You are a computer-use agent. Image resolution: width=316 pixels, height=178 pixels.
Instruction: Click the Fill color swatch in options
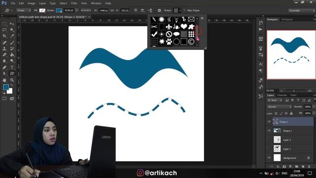point(42,10)
